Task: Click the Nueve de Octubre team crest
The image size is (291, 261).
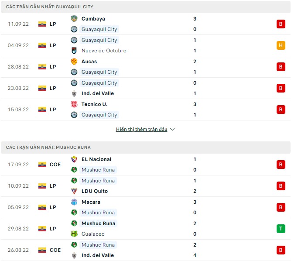Action: (x=74, y=51)
